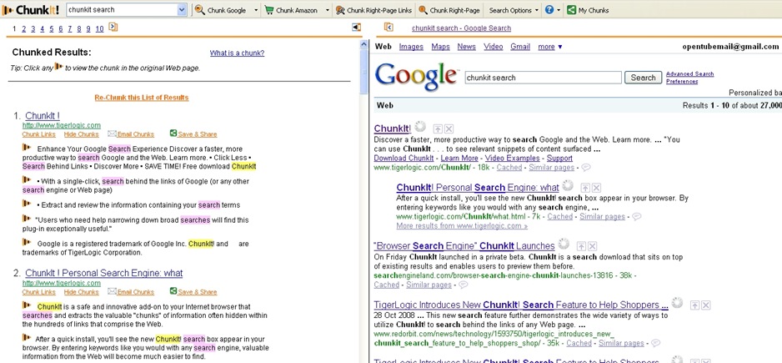Click the Chunk Amazon cart button
The width and height of the screenshot is (782, 363).
coord(292,10)
